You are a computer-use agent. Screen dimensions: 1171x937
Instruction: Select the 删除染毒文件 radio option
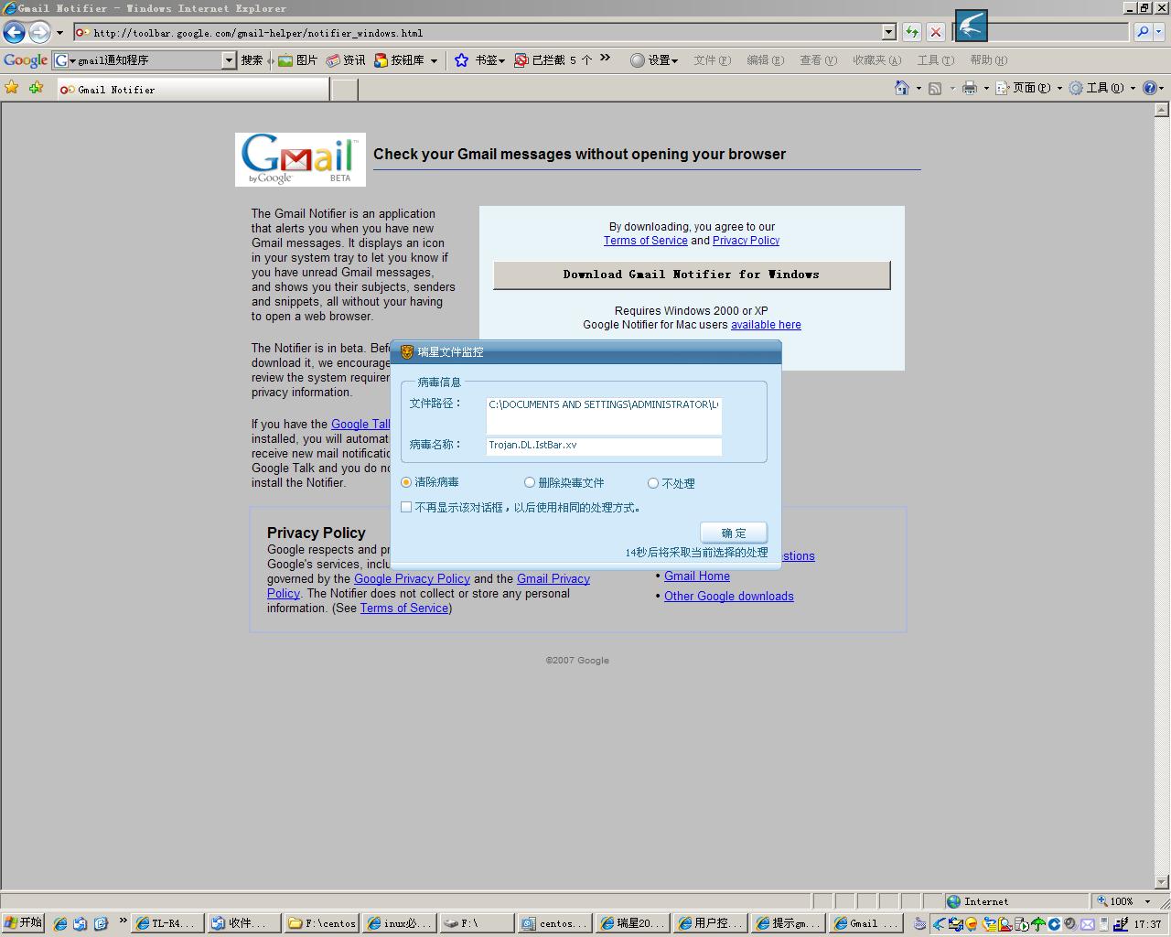click(530, 482)
